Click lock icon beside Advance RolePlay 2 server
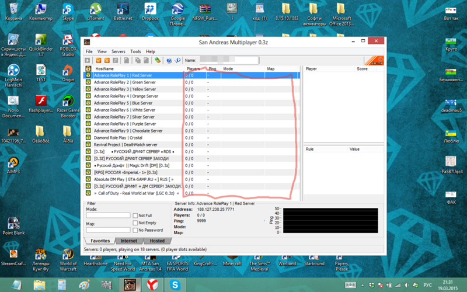467x292 pixels. [x=88, y=82]
